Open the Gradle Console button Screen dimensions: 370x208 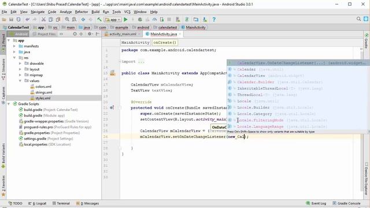[x=347, y=203]
